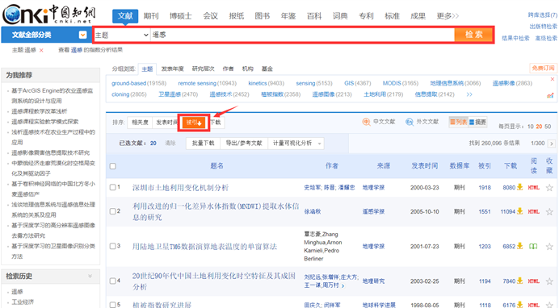Download the 植被指数研究进展 paper
Viewport: 559px width, 308px height.
[x=519, y=305]
